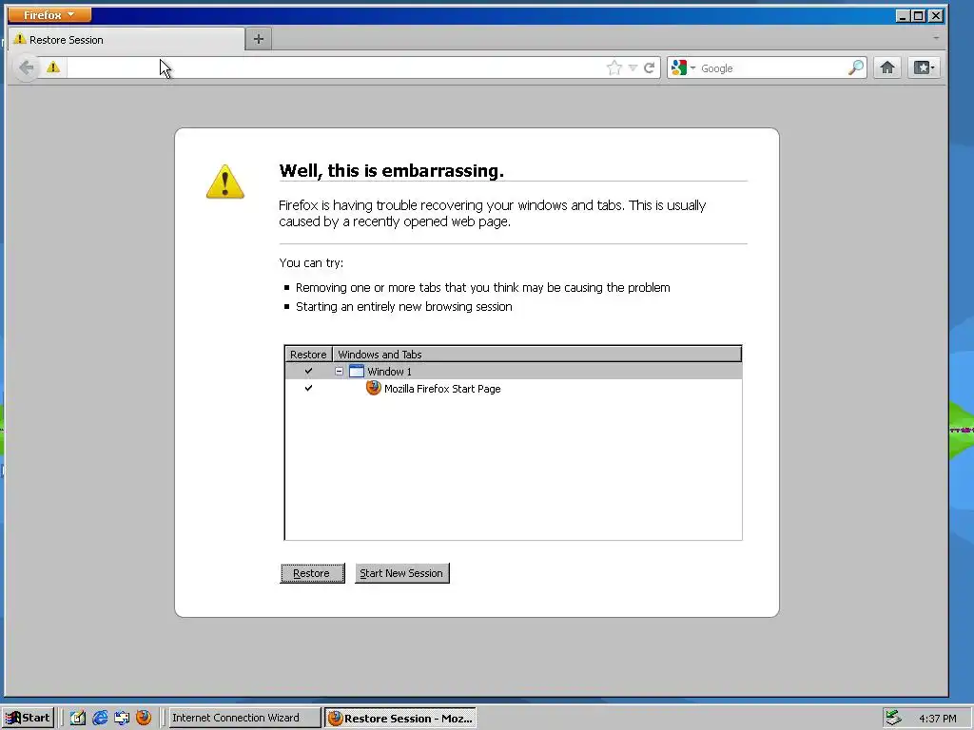Open the Bookmarks menu button
The height and width of the screenshot is (730, 974).
924,67
